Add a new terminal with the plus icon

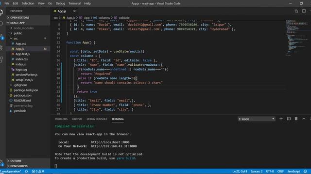pos(281,119)
